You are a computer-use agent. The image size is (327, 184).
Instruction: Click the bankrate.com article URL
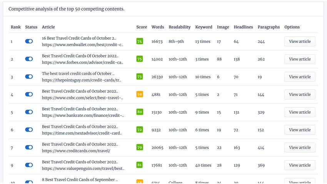[83, 115]
